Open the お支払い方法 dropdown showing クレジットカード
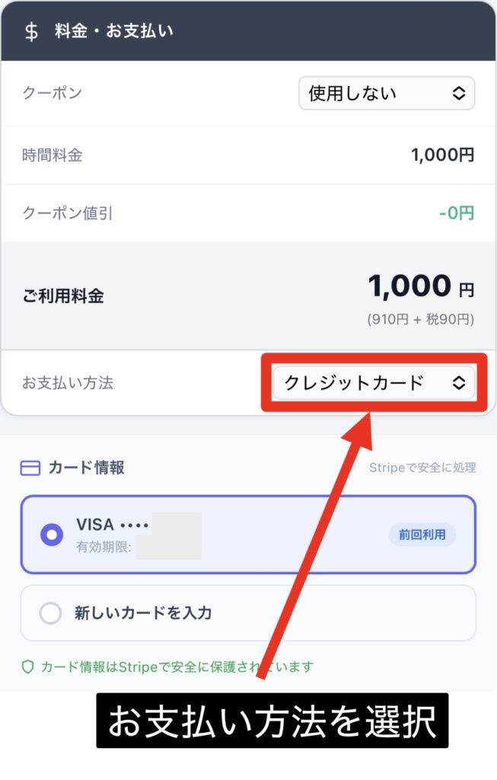497x780 pixels. pos(374,383)
